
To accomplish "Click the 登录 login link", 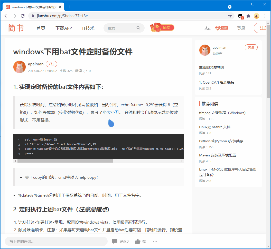I will pyautogui.click(x=241, y=28).
